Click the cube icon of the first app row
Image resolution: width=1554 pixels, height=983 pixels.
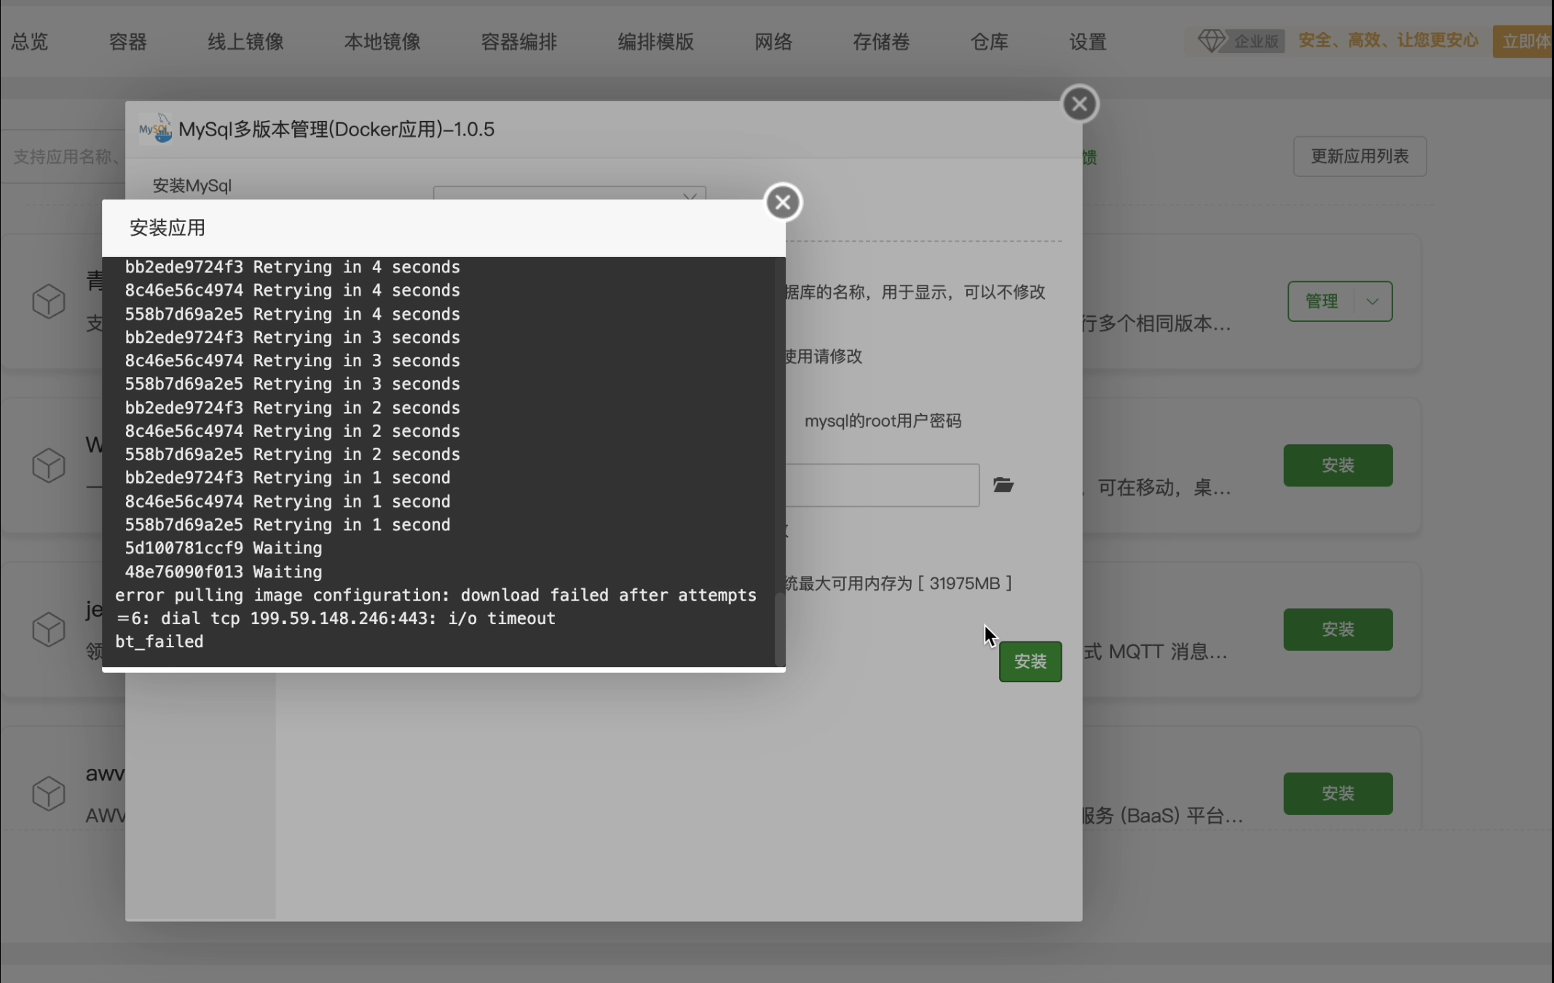(x=49, y=301)
